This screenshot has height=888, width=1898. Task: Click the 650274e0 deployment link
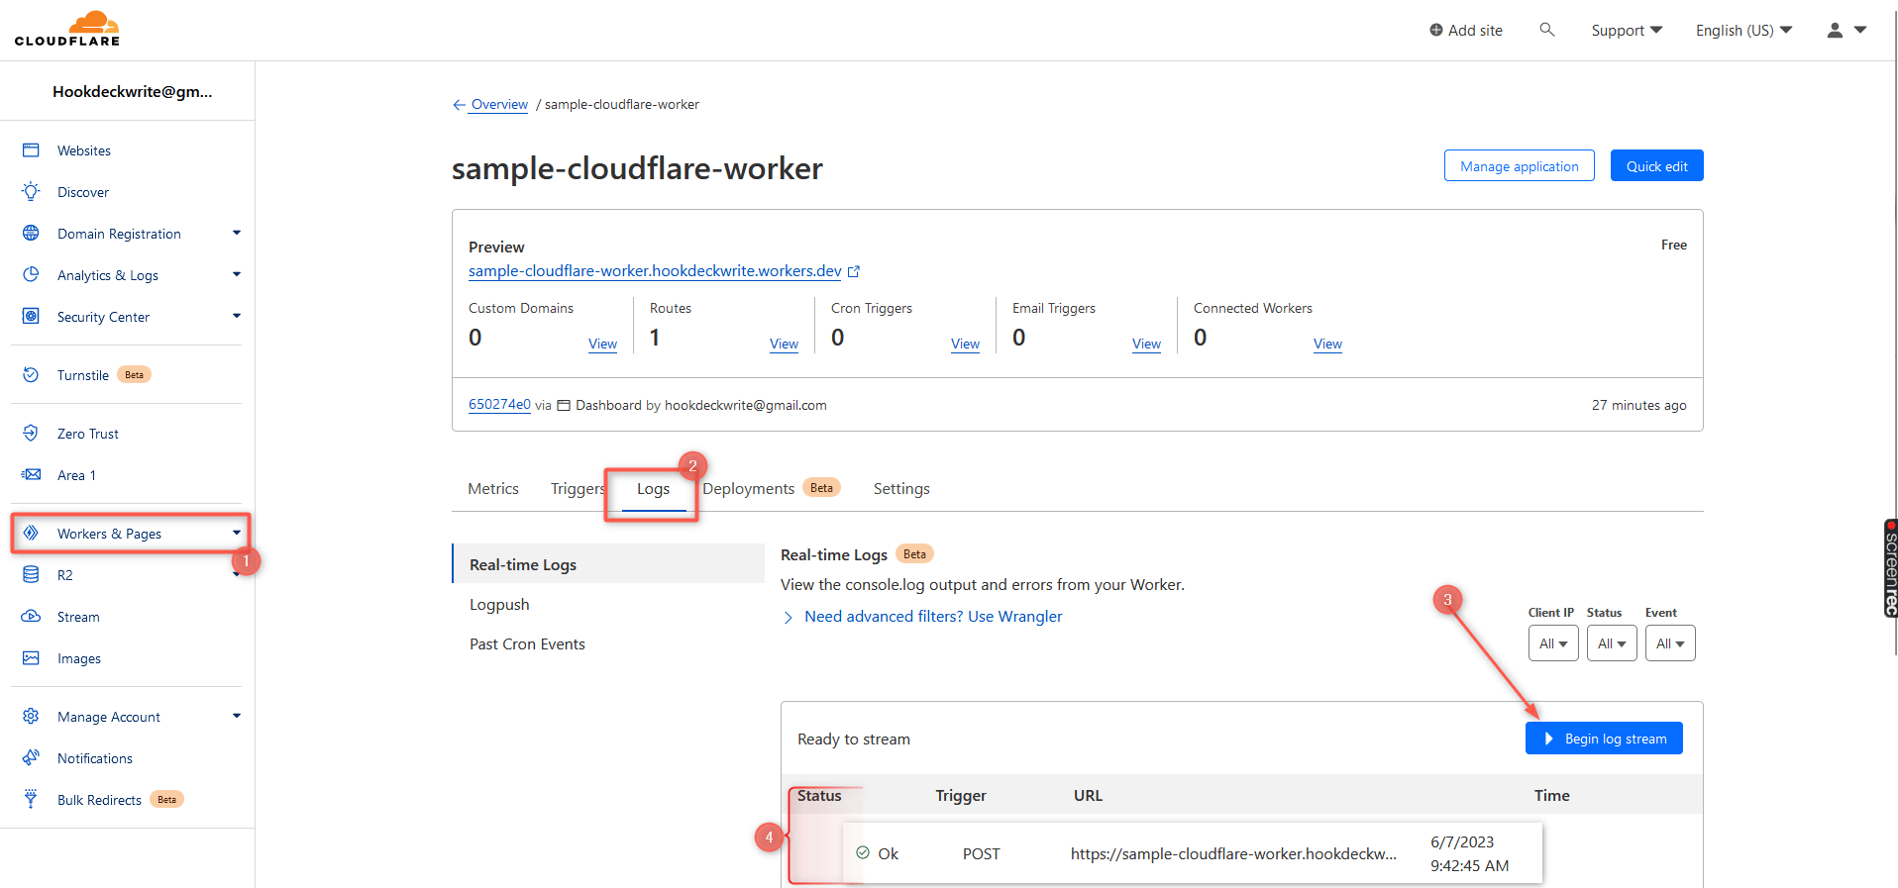pyautogui.click(x=499, y=405)
